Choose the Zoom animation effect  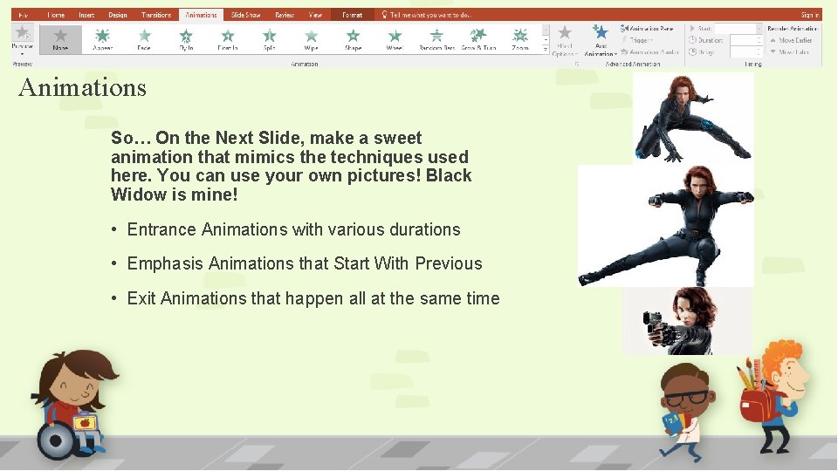(x=520, y=39)
